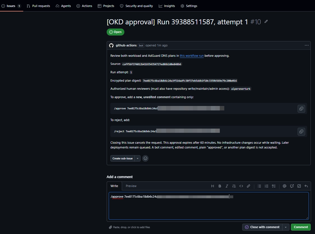The width and height of the screenshot is (315, 234).
Task: Expand the Close with comment dropdown arrow
Action: point(286,227)
